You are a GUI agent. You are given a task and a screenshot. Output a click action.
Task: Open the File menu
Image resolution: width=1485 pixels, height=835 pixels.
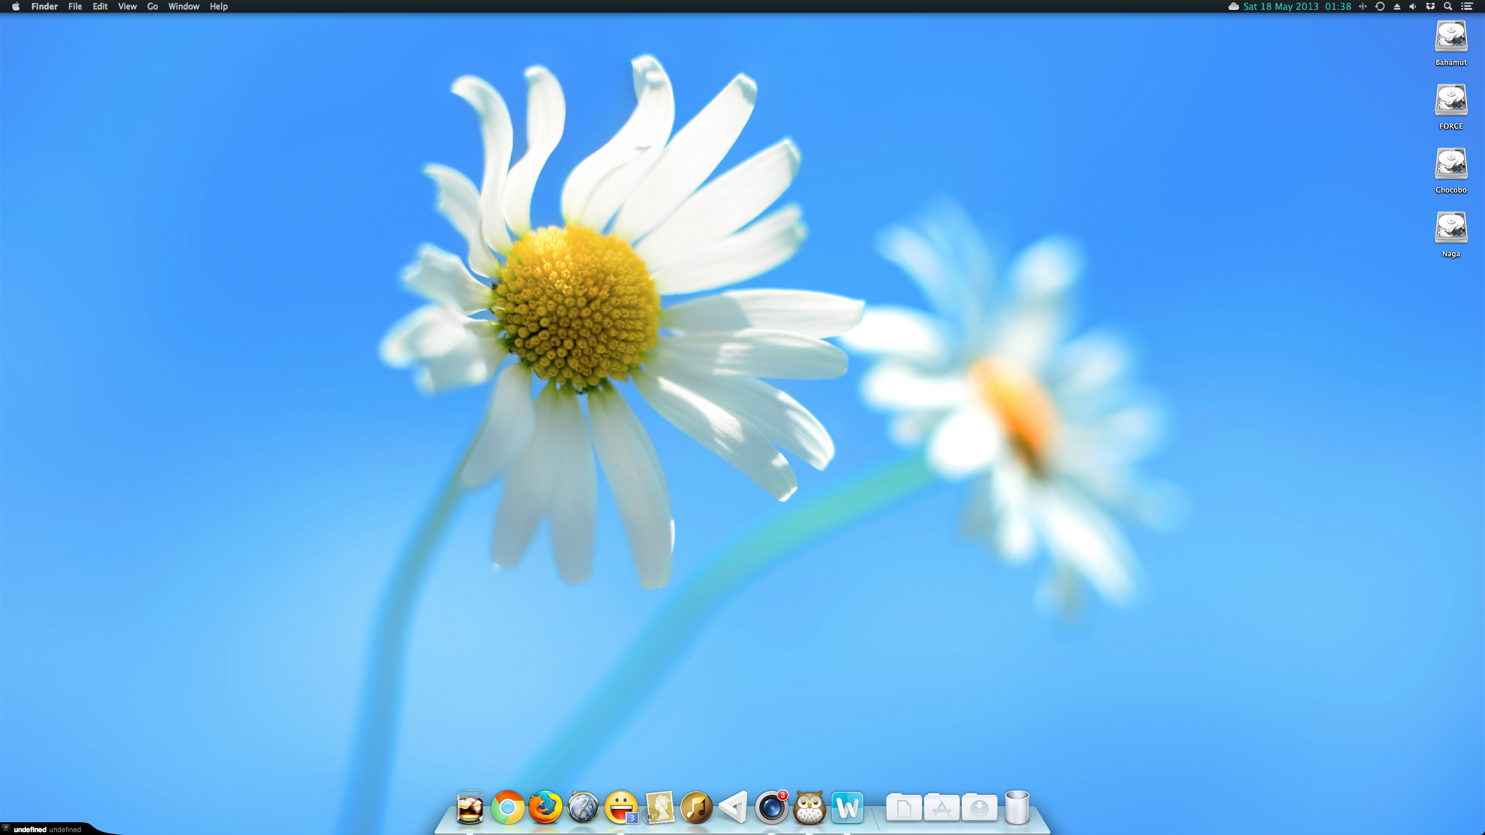coord(75,6)
